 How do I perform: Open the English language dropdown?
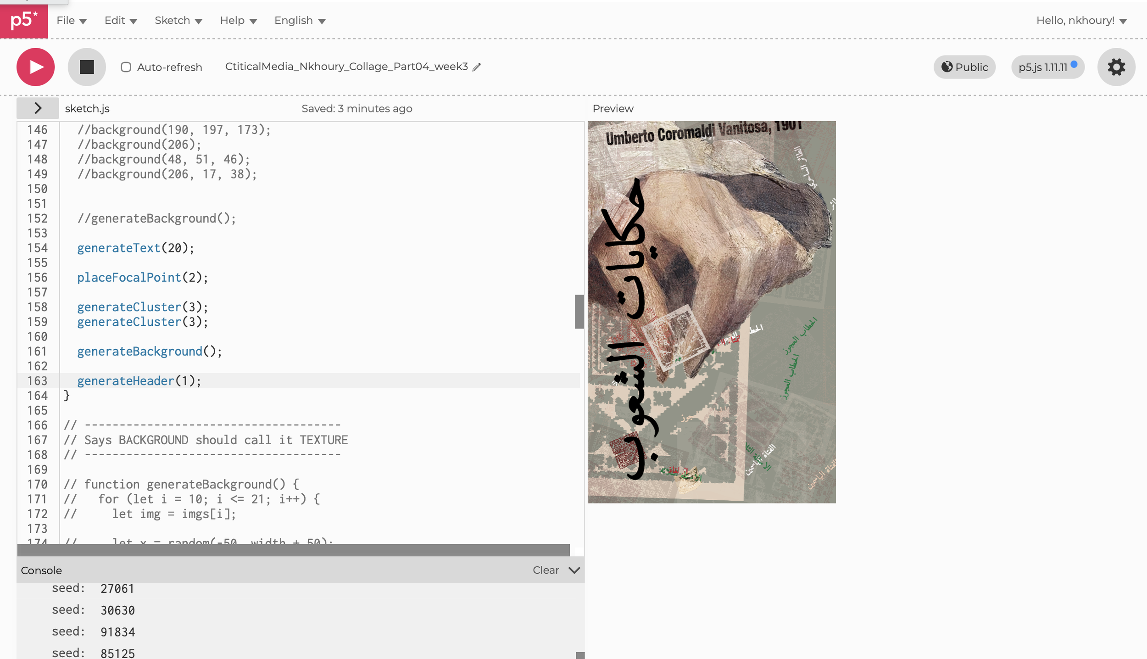point(300,21)
